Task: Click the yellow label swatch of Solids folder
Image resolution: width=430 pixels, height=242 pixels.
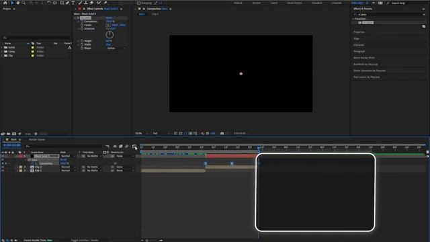Action: pos(33,48)
